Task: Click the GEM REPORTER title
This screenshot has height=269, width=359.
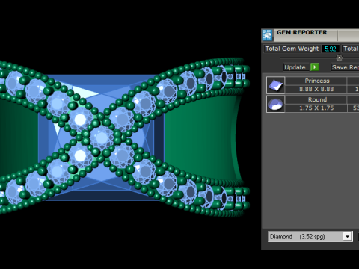Action: point(301,32)
